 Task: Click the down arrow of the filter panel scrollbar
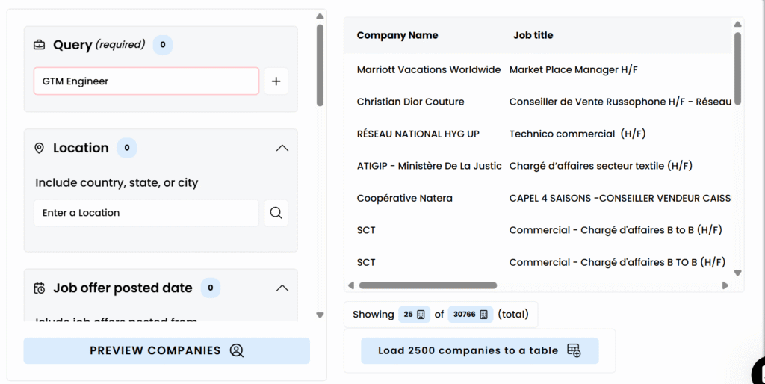[320, 315]
